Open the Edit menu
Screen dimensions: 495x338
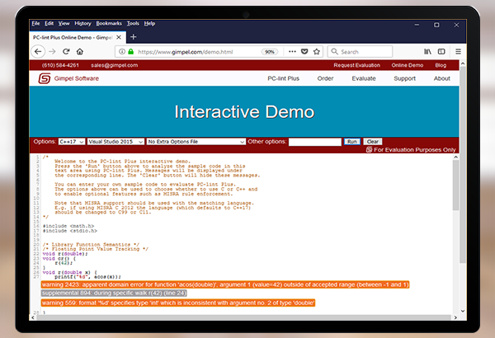pyautogui.click(x=49, y=23)
